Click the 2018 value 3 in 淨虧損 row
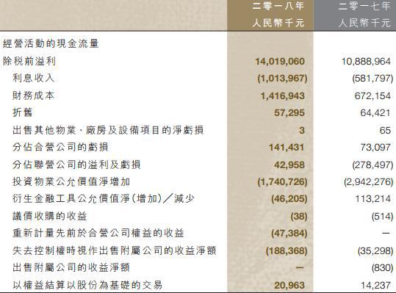396x293 pixels. click(301, 131)
